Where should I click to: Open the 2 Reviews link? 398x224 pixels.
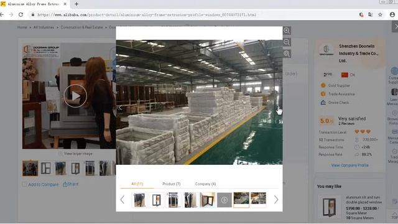pyautogui.click(x=346, y=123)
